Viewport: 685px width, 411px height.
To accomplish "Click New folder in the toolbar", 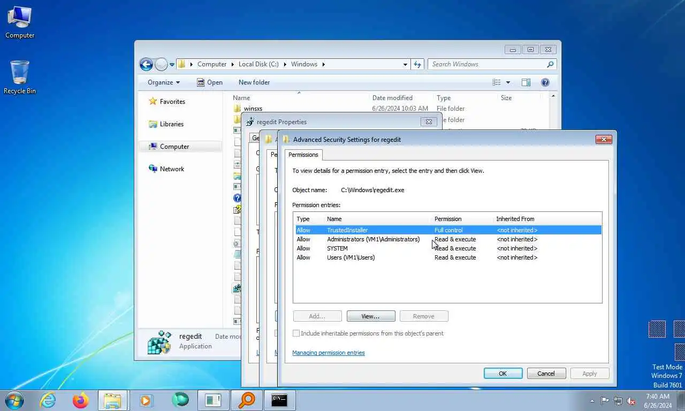I will click(x=254, y=82).
